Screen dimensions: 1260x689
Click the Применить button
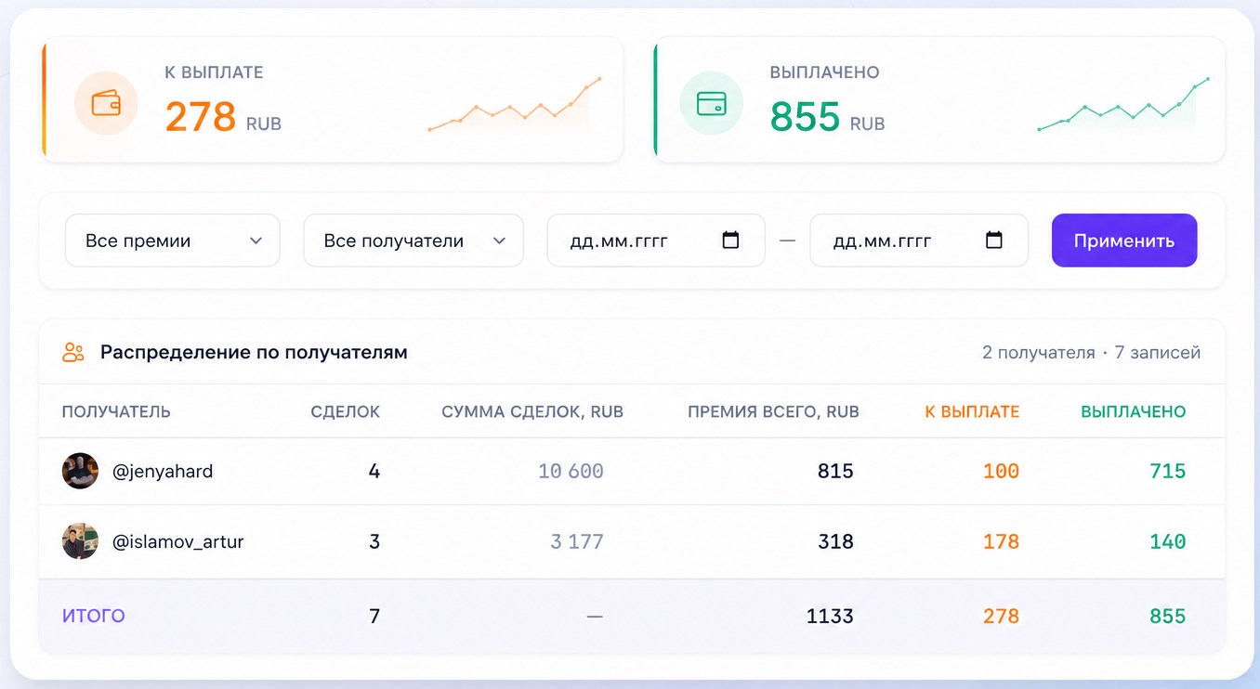pyautogui.click(x=1124, y=240)
